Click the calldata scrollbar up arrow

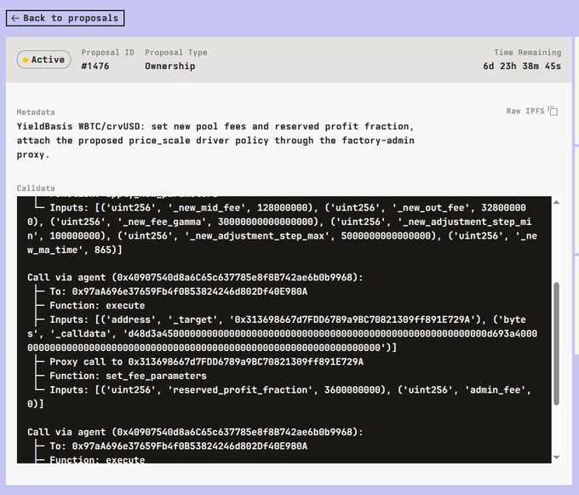pos(557,202)
